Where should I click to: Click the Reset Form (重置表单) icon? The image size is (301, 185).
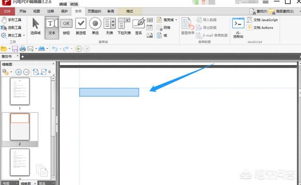click(188, 26)
